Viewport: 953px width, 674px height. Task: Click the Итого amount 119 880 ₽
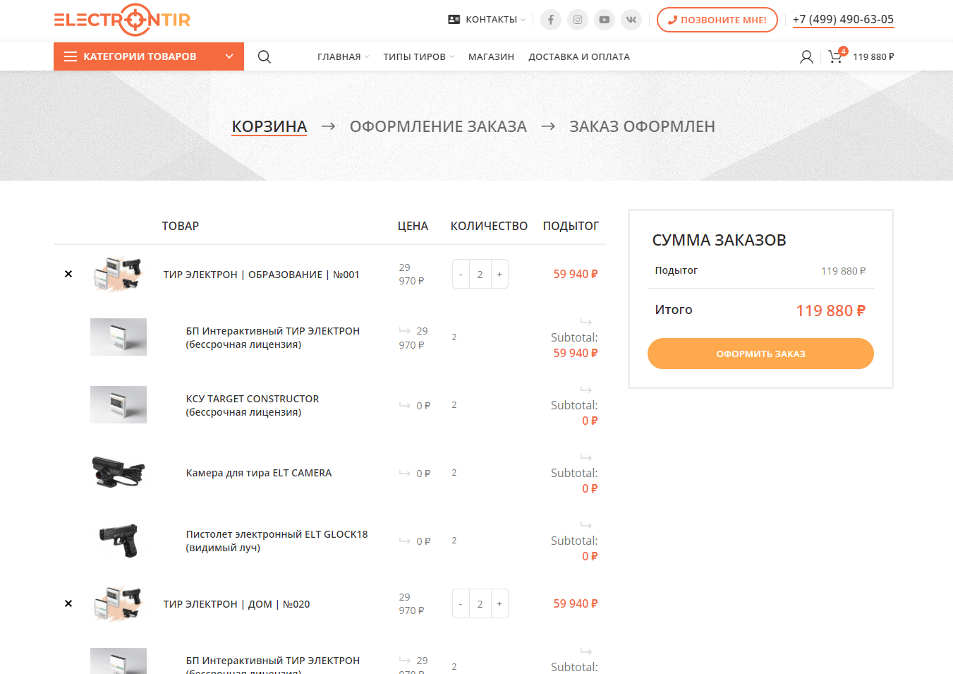point(831,311)
